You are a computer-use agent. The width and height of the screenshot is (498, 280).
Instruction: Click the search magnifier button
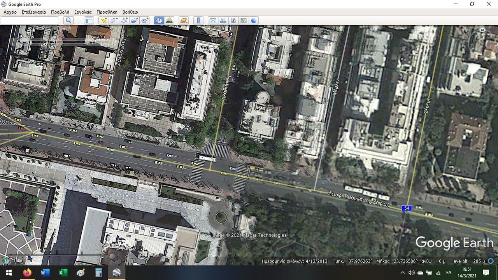68,21
